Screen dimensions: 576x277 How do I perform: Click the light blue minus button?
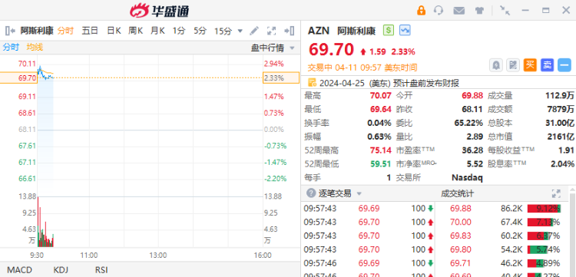click(x=564, y=65)
